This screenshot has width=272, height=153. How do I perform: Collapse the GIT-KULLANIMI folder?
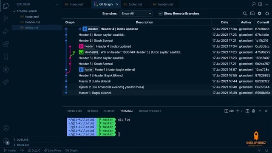pyautogui.click(x=26, y=11)
